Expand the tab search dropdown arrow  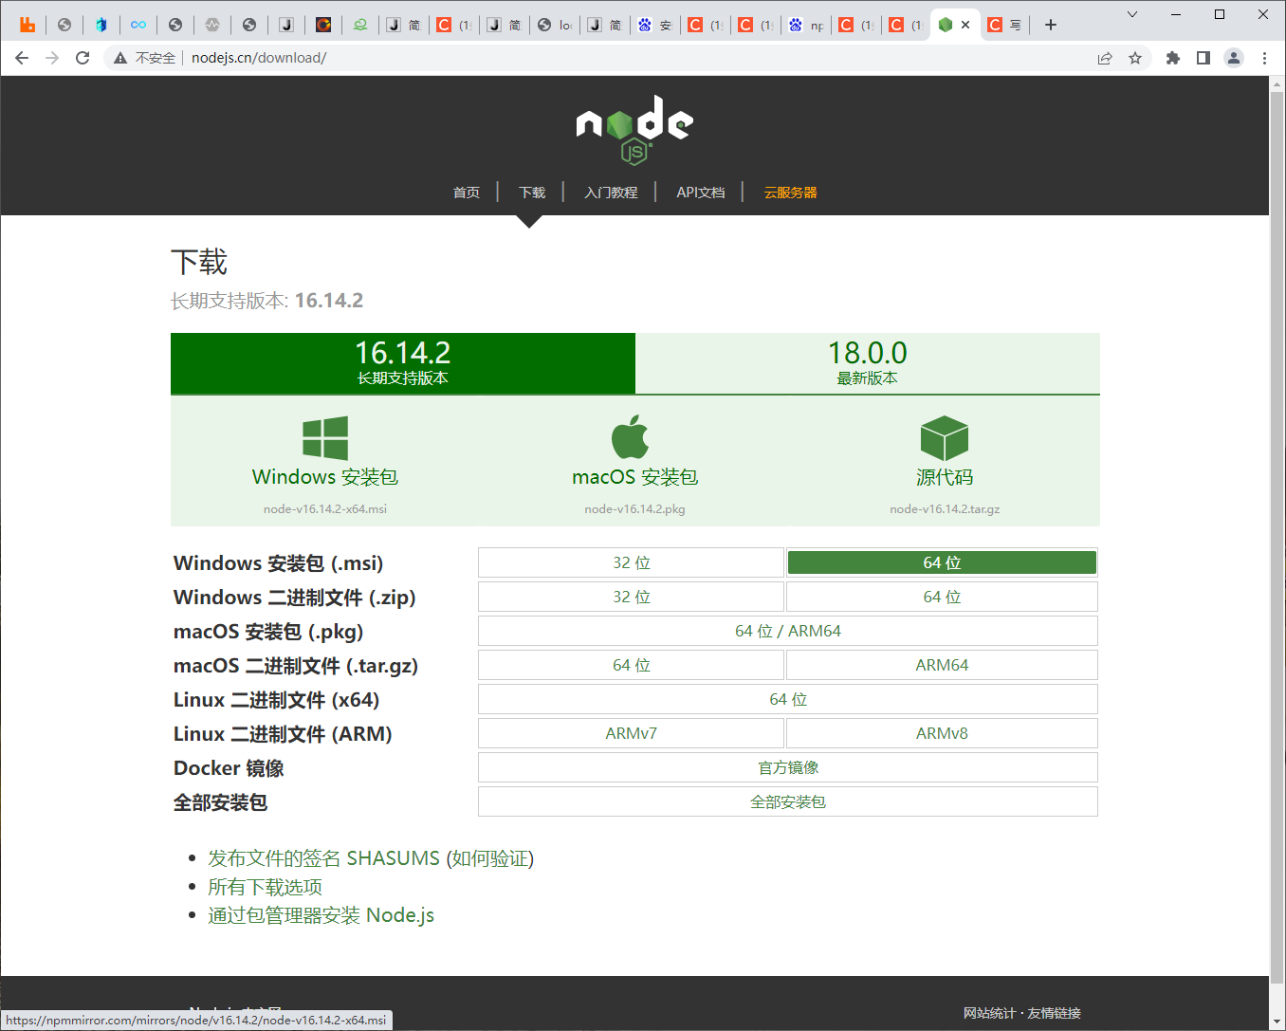[1132, 14]
